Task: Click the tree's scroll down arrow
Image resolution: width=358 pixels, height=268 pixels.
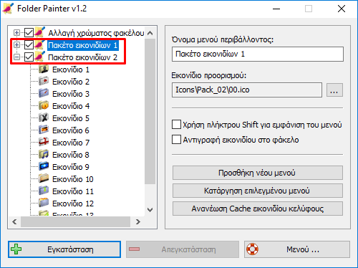Action: coord(150,210)
